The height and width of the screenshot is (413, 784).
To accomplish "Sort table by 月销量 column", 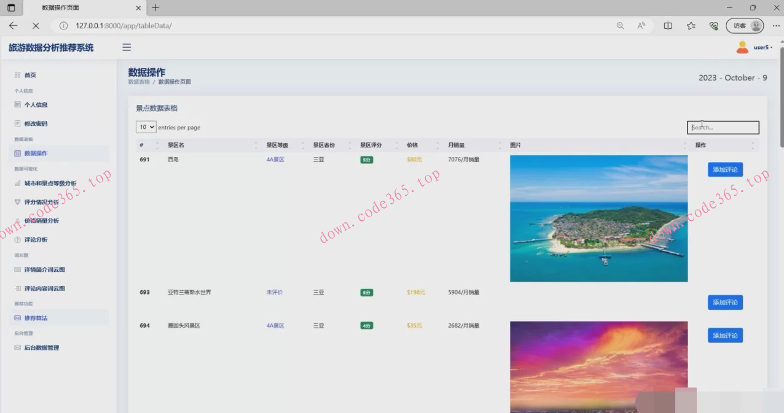I will pyautogui.click(x=456, y=145).
